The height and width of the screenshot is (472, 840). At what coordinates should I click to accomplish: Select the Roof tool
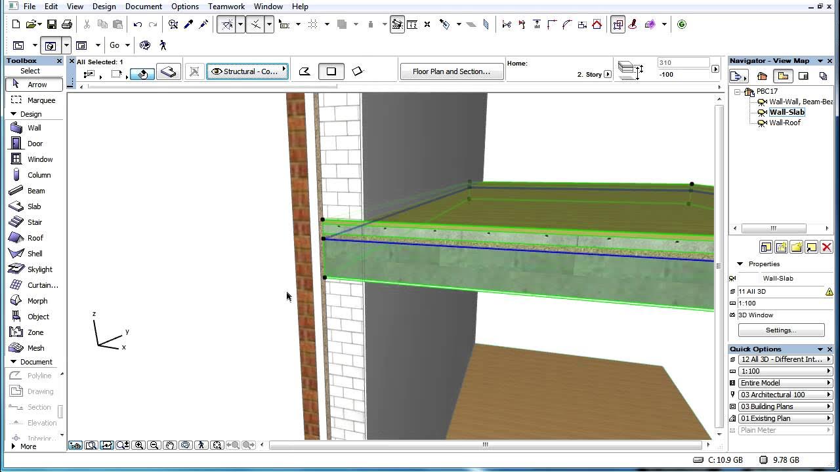(35, 238)
